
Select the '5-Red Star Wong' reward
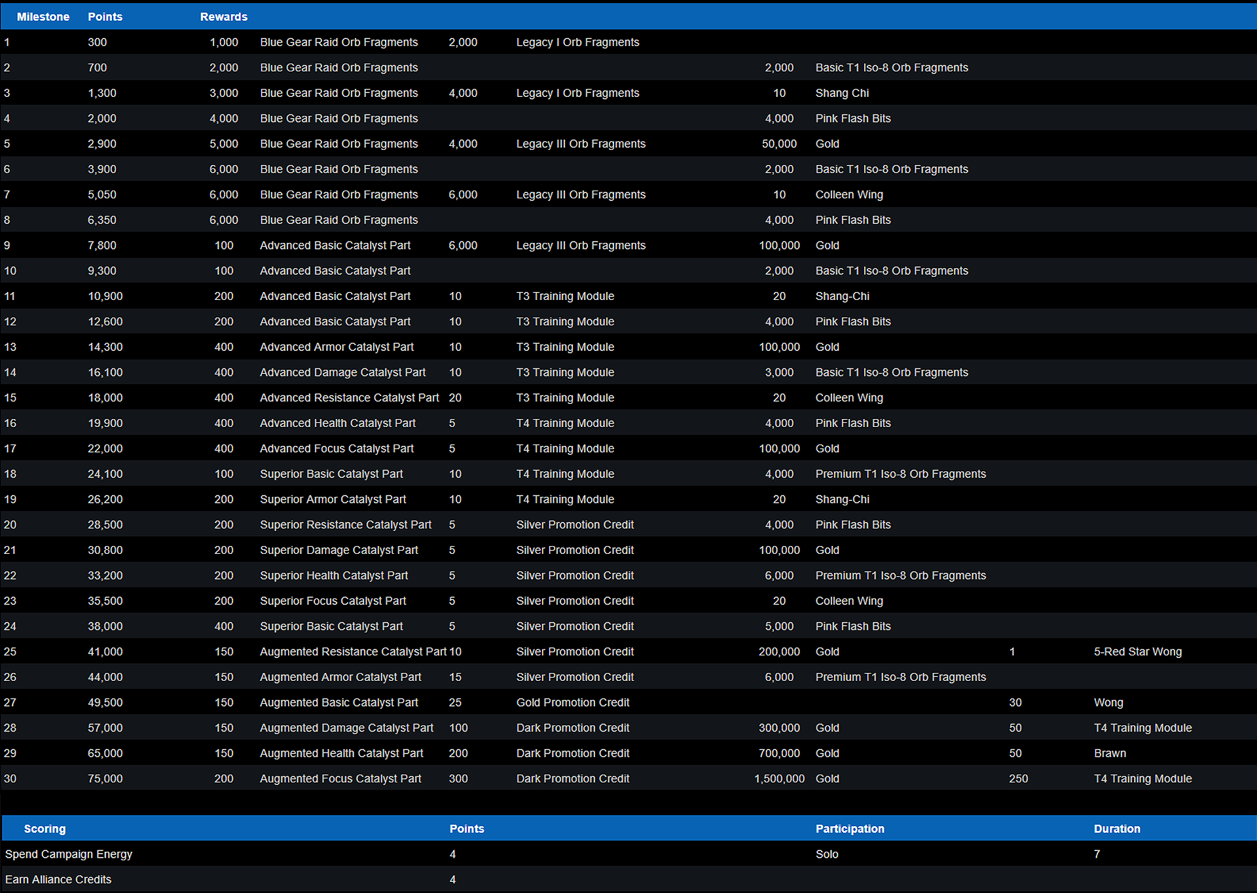[1138, 652]
